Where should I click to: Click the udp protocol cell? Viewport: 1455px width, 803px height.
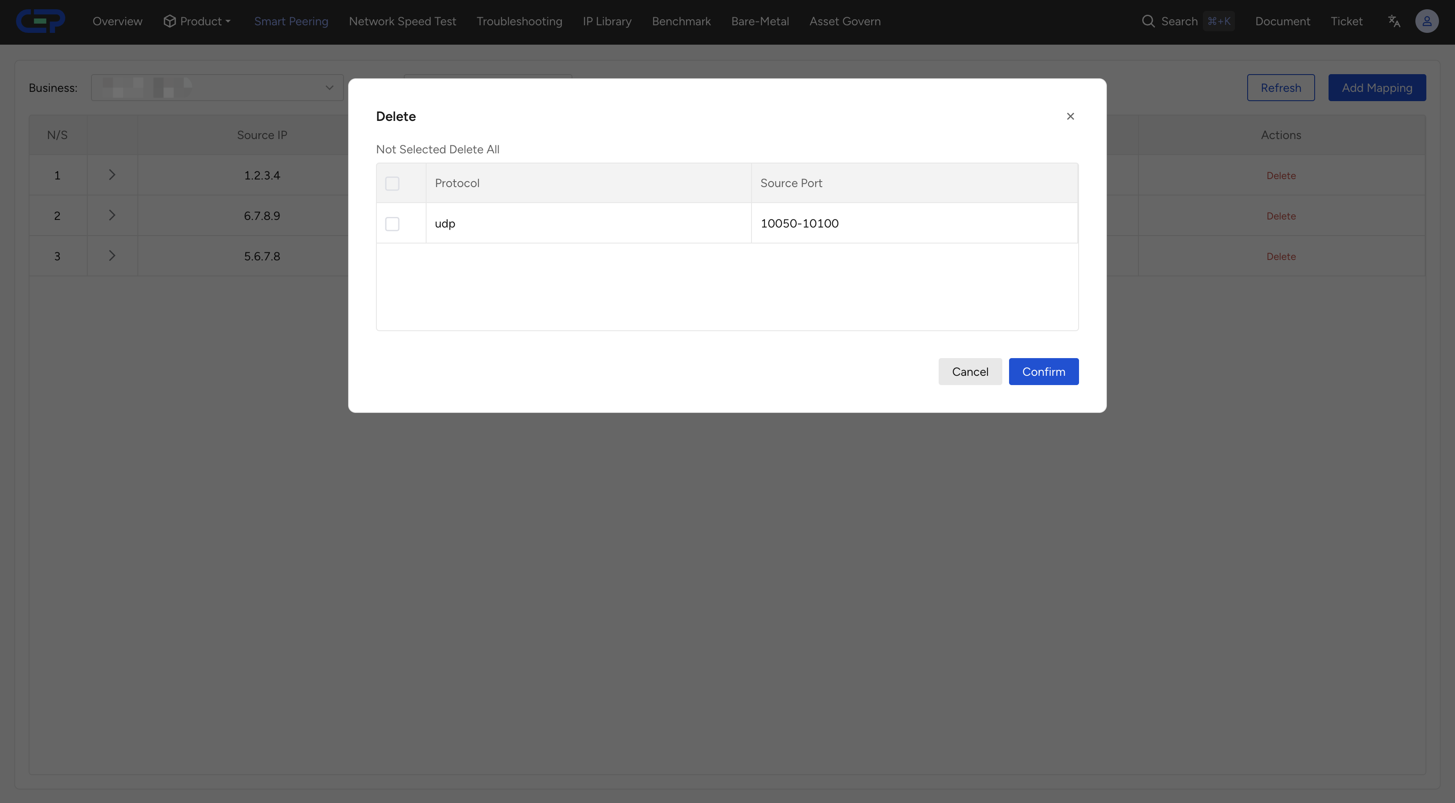point(588,223)
